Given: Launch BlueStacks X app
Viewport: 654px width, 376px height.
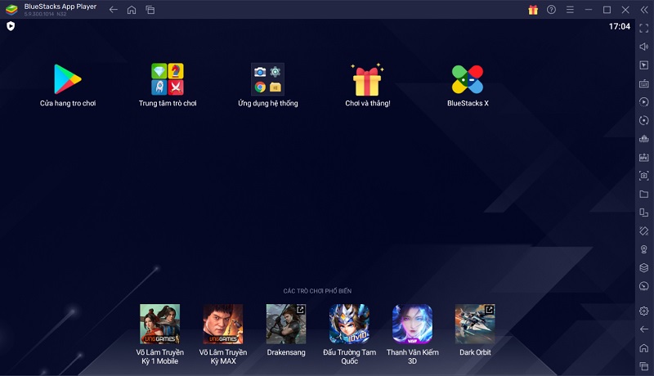Looking at the screenshot, I should click(x=468, y=79).
